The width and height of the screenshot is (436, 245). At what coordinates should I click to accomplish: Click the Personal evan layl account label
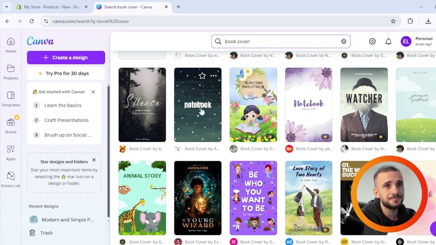[x=424, y=42]
